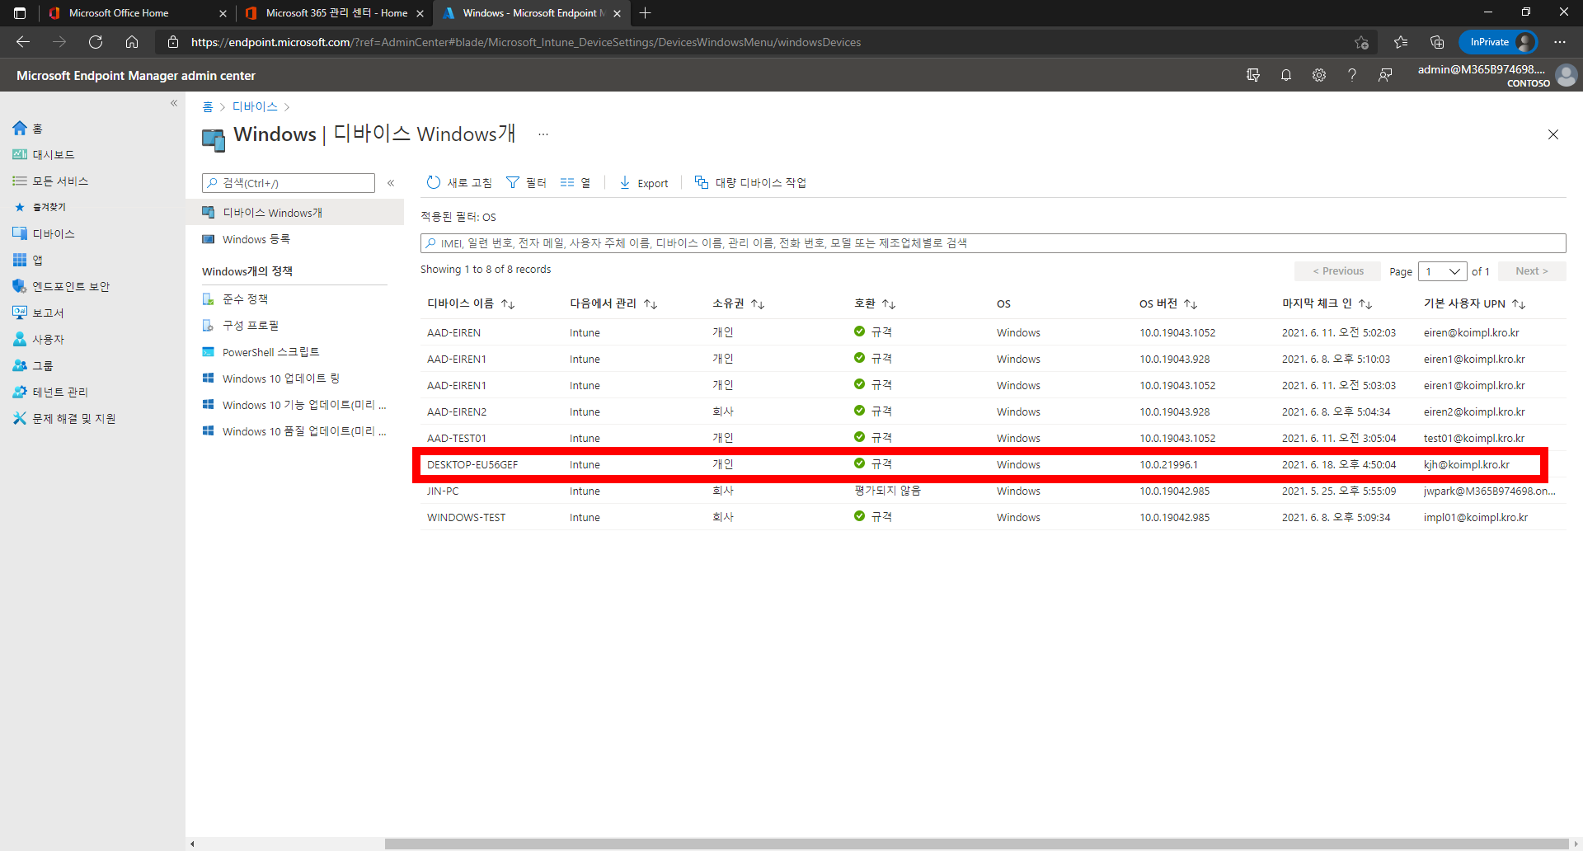Close the Windows devices blade

click(x=1553, y=134)
